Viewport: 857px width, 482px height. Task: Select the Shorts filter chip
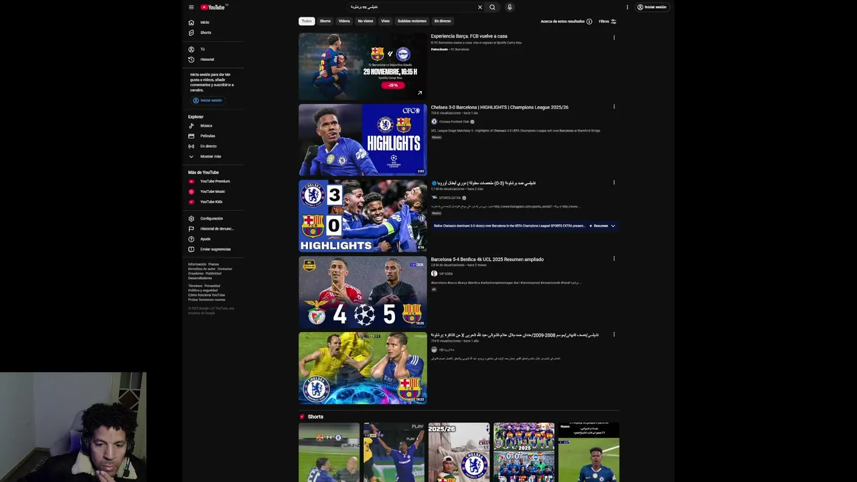325,21
